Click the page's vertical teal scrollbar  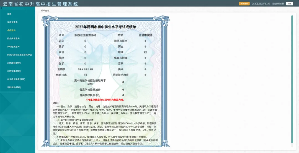point(292,79)
